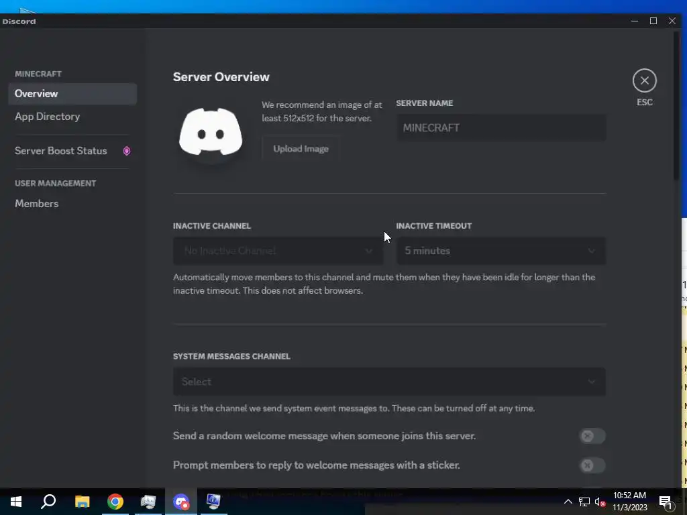Show hidden system tray icons
This screenshot has width=687, height=515.
[568, 502]
